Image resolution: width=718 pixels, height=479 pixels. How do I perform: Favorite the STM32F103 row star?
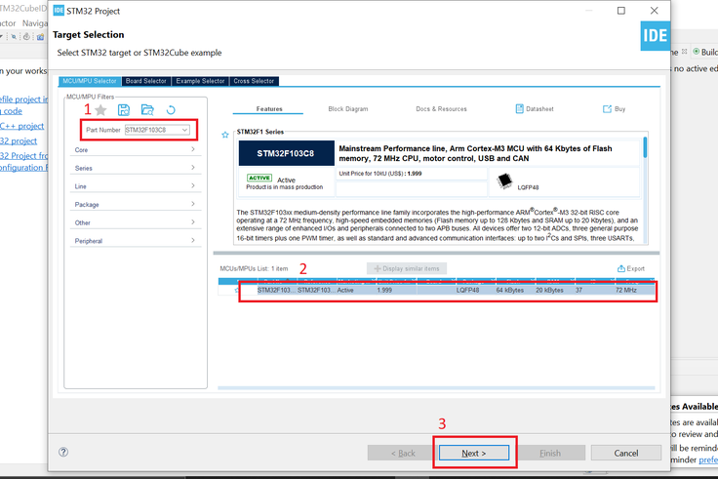point(237,291)
